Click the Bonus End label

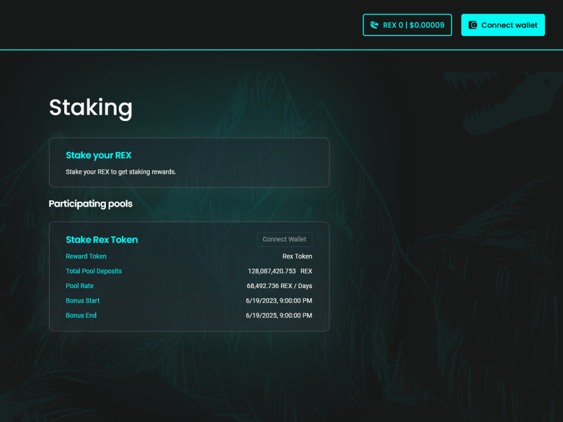point(81,315)
